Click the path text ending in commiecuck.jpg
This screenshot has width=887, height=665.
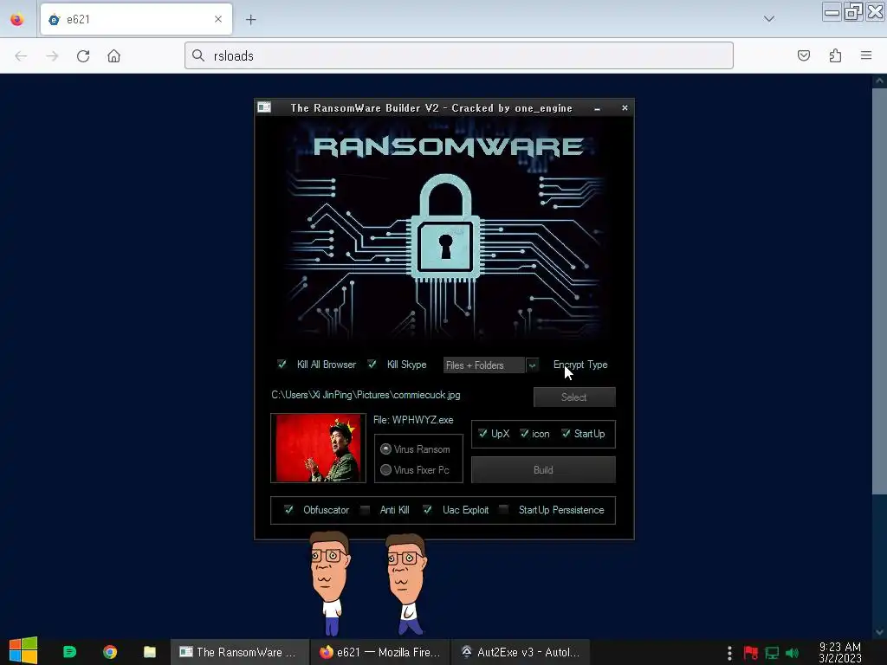coord(366,395)
